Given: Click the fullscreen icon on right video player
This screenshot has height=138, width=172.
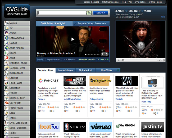Looking at the screenshot, I should (x=164, y=60).
